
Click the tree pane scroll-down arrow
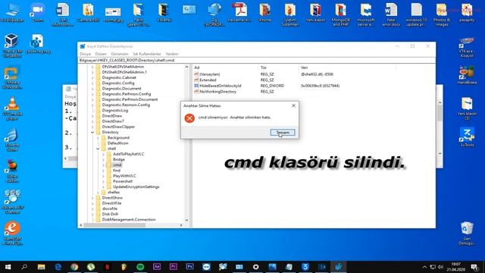tap(186, 220)
